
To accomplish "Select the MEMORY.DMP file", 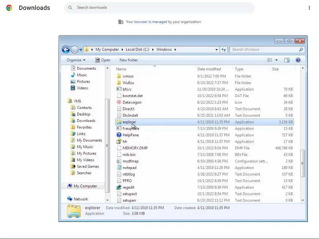I will [135, 148].
